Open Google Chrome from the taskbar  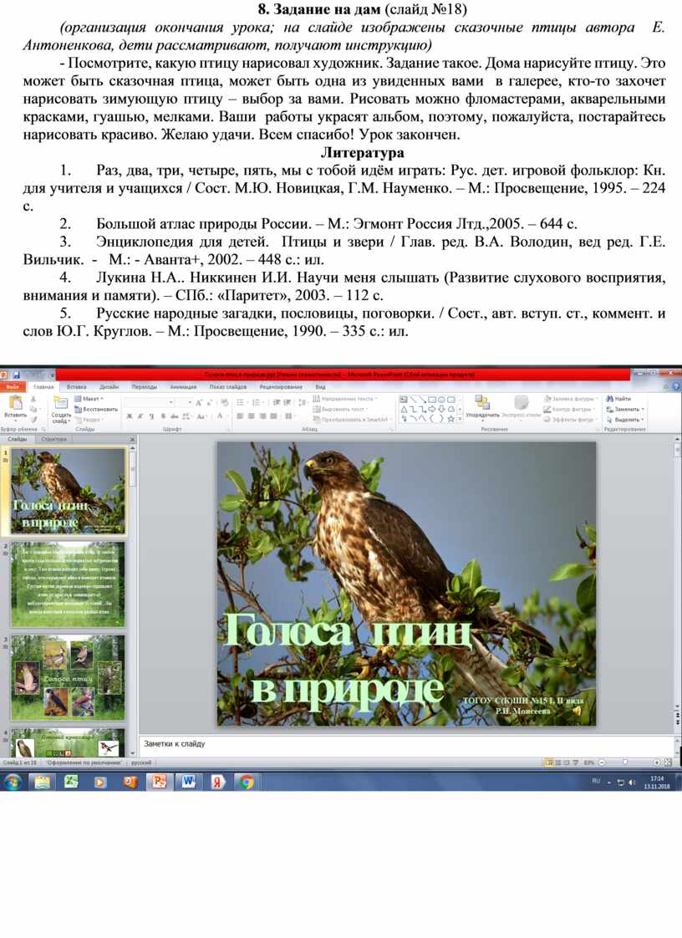tap(246, 782)
